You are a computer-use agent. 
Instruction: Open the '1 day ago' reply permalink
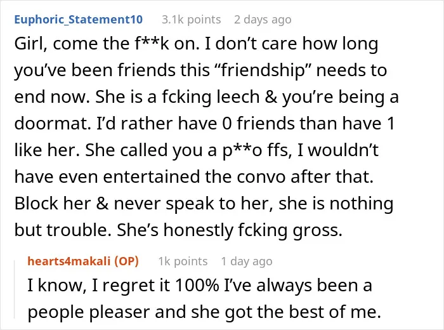click(x=247, y=261)
